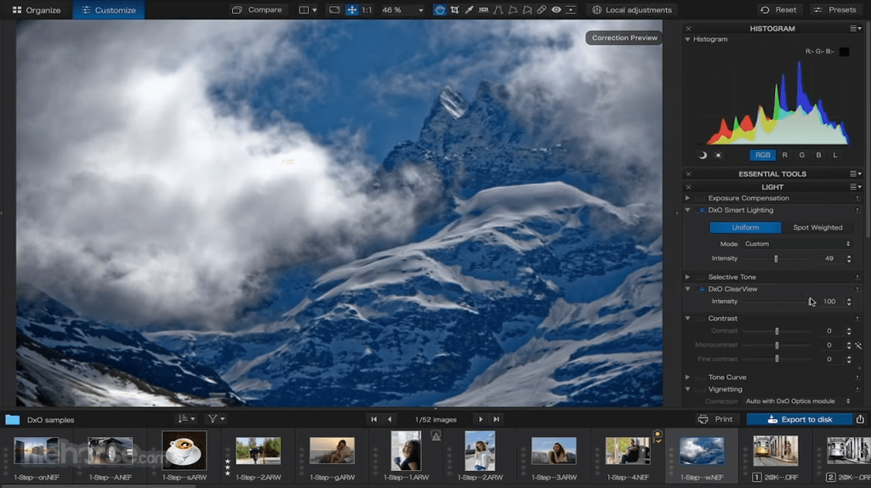Open the zoom percentage dropdown

pyautogui.click(x=402, y=10)
